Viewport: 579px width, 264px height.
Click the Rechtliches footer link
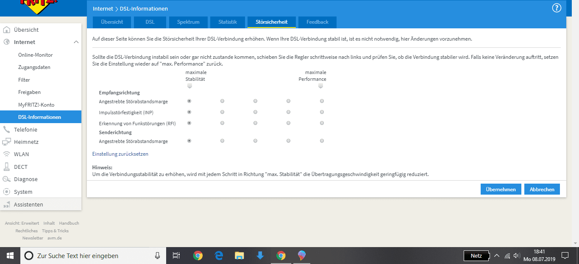[27, 231]
